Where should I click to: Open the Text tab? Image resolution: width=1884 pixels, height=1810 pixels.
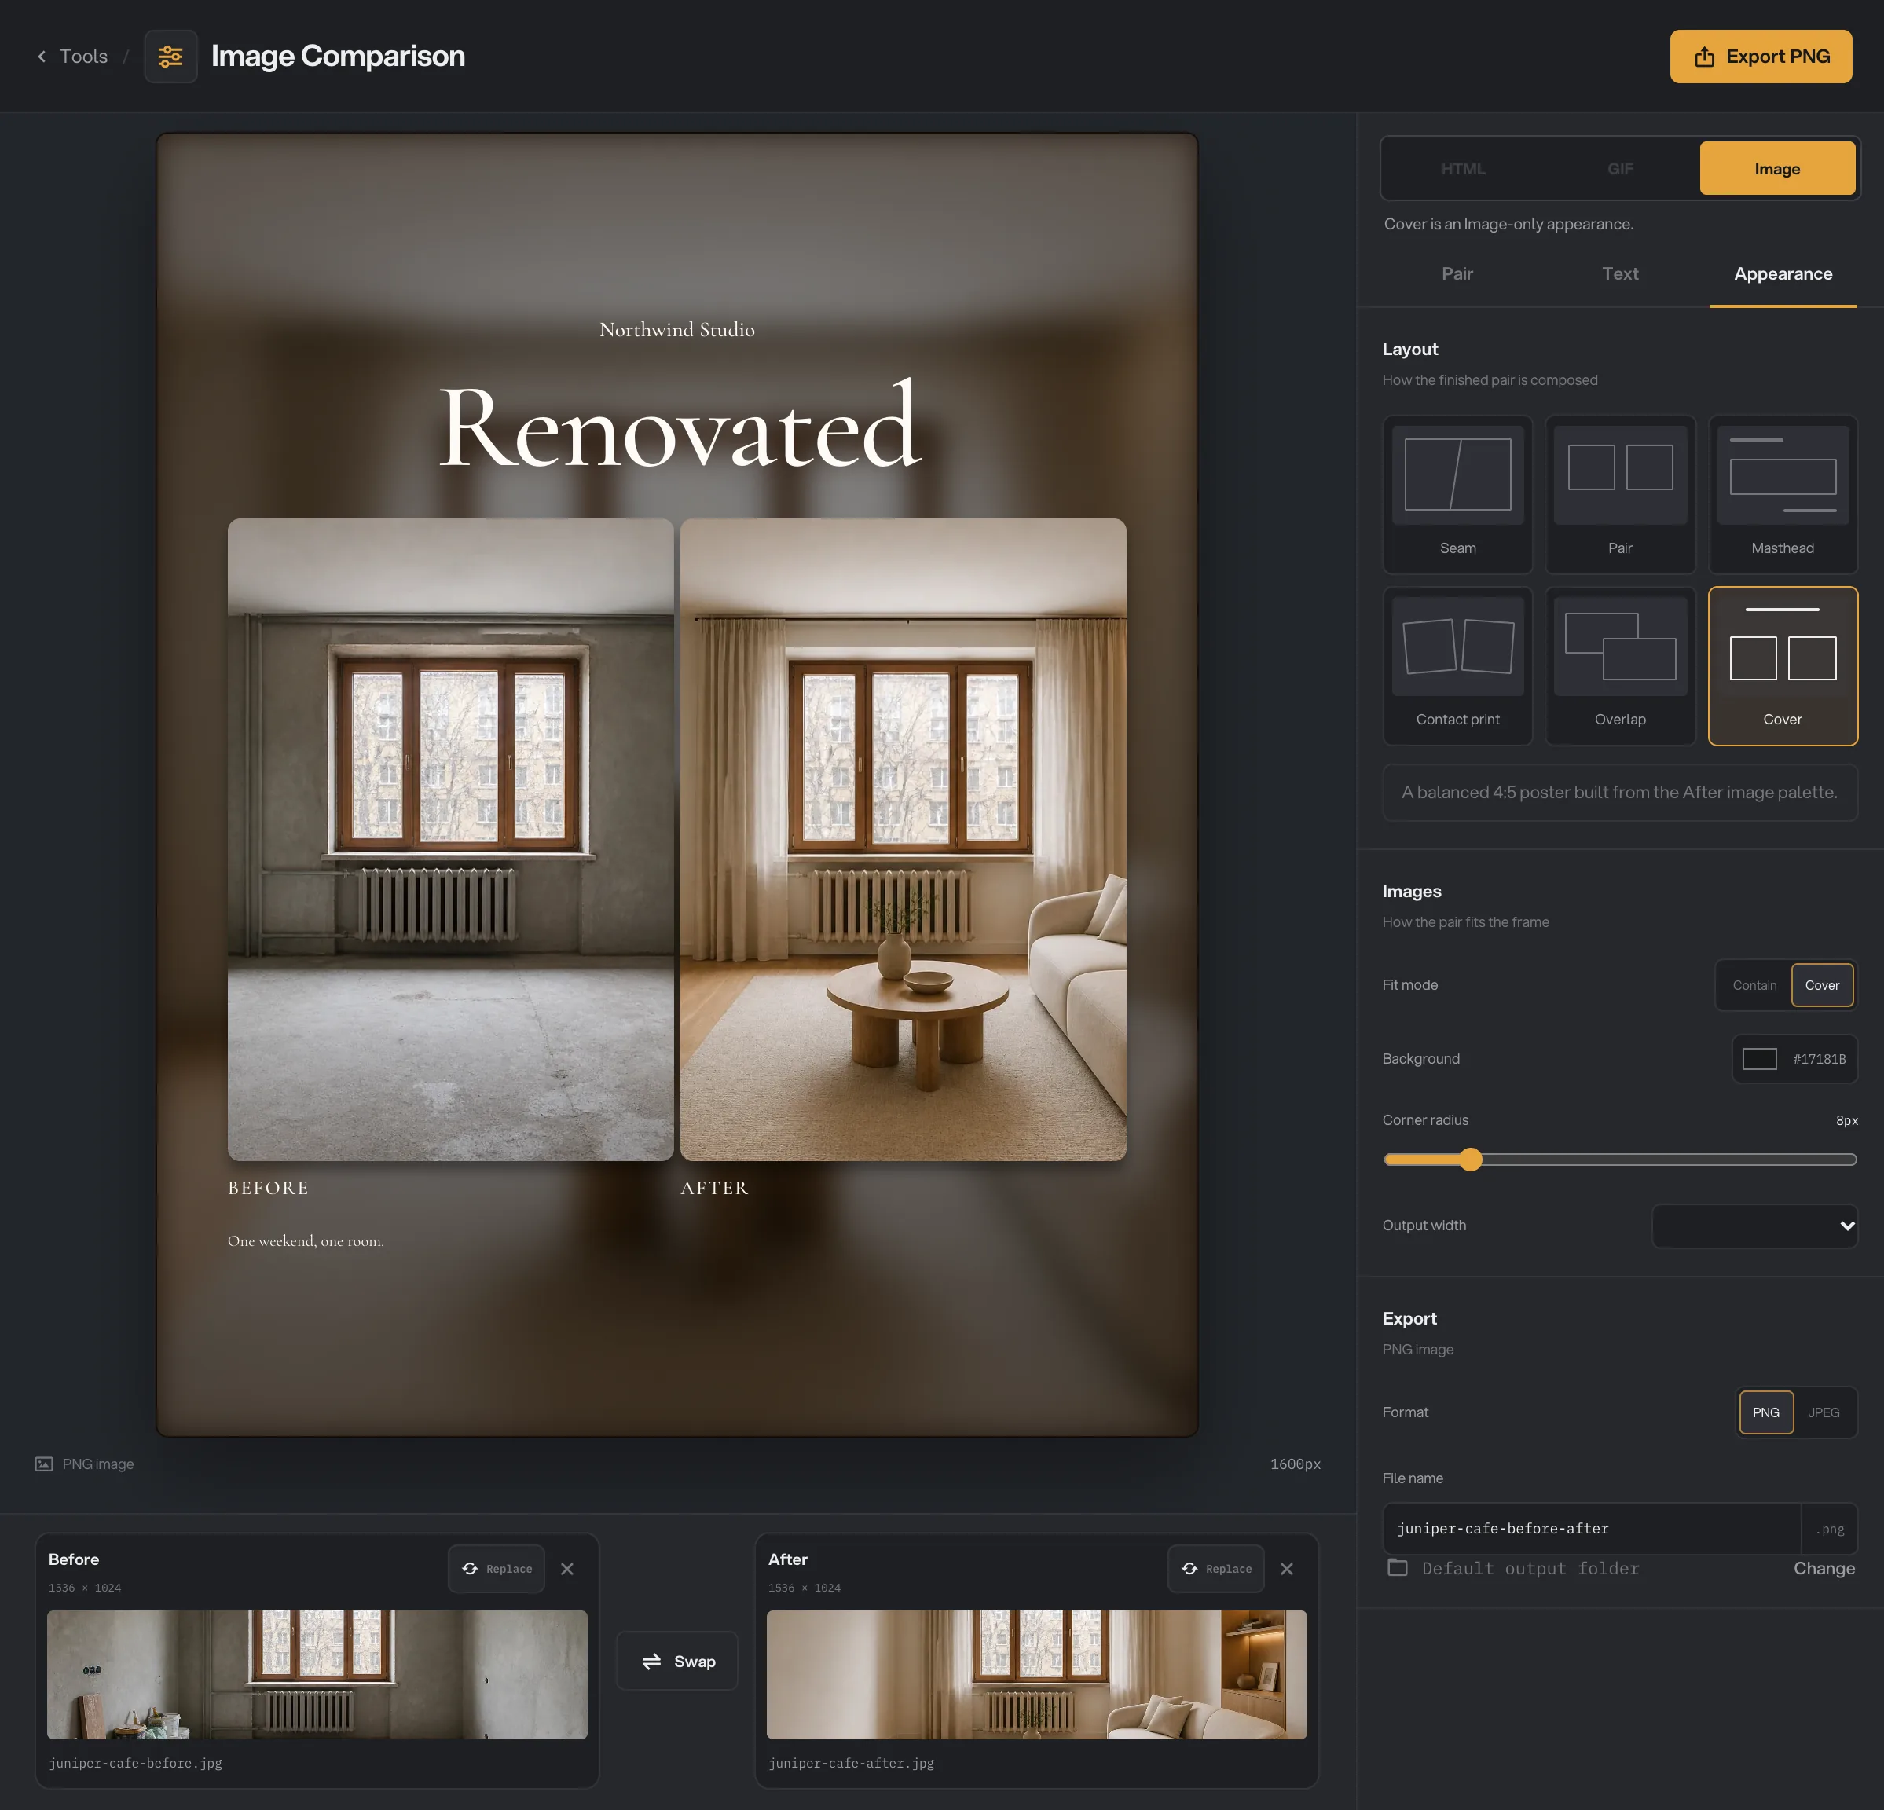[1620, 274]
